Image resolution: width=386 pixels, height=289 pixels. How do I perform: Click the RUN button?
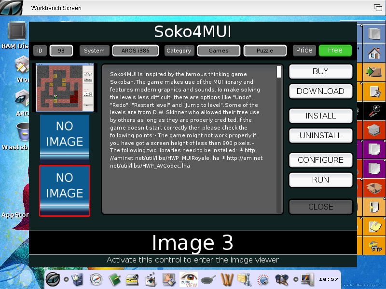point(320,180)
